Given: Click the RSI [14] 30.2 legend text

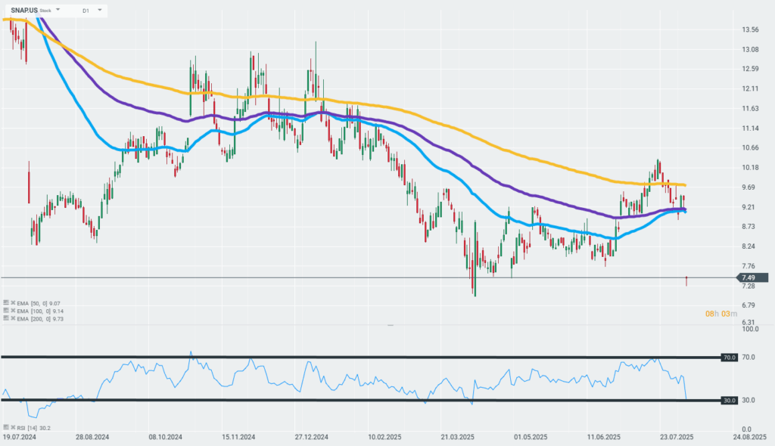Looking at the screenshot, I should pyautogui.click(x=33, y=428).
